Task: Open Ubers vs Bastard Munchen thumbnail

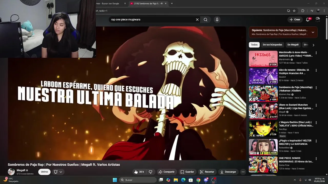Action: click(263, 111)
